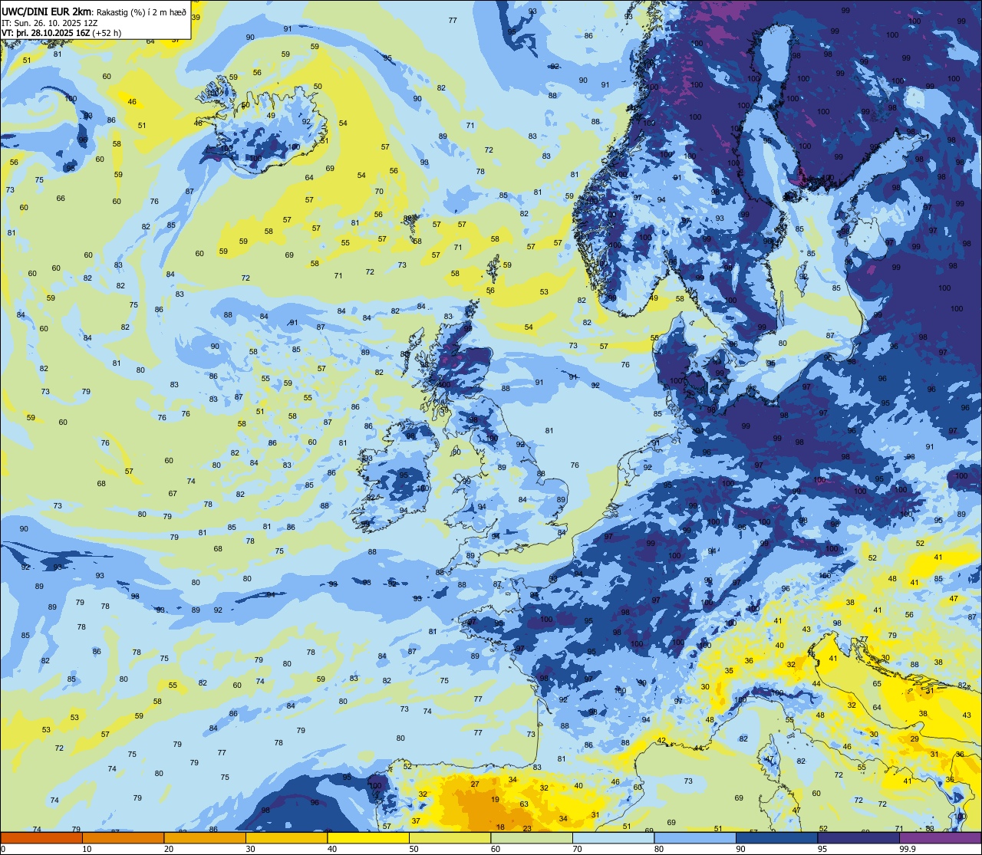The height and width of the screenshot is (855, 982).
Task: Click the "63" humidity value over Spain
Action: (524, 804)
